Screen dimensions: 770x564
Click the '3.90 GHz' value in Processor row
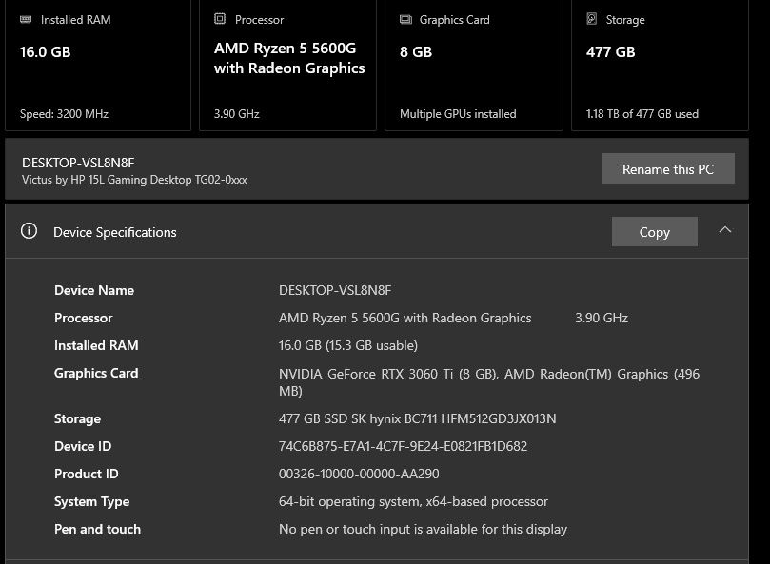(602, 318)
